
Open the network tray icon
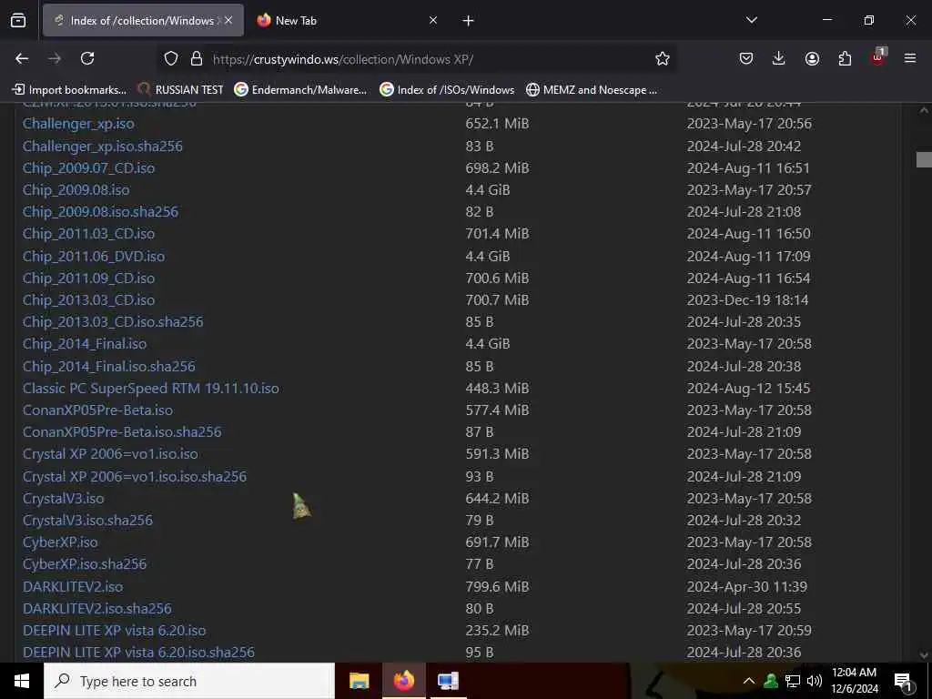pos(793,681)
